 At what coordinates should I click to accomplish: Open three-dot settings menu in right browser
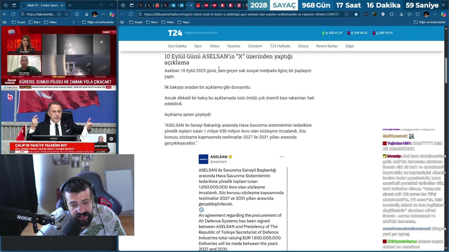click(x=435, y=14)
